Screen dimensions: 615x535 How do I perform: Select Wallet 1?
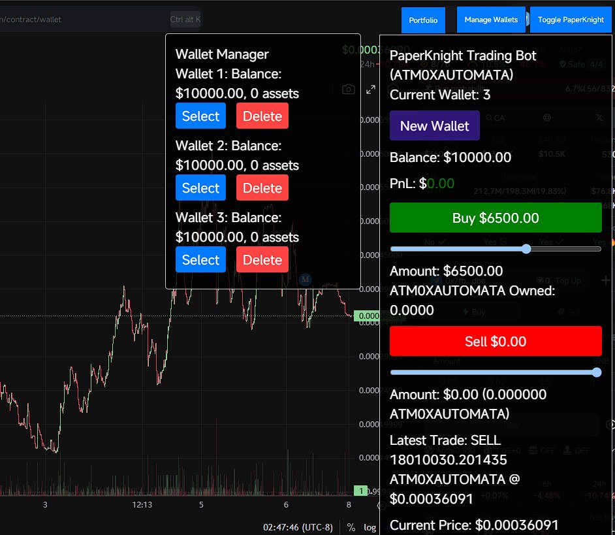200,116
